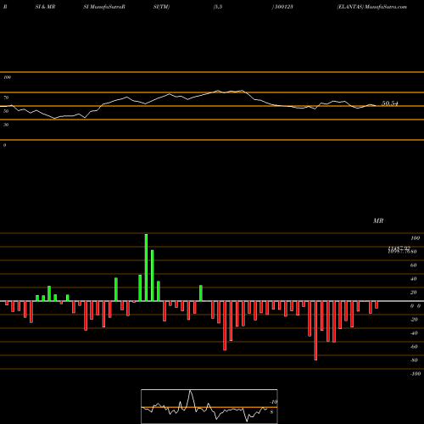Open the mini overview chart thumbnail

(x=209, y=406)
